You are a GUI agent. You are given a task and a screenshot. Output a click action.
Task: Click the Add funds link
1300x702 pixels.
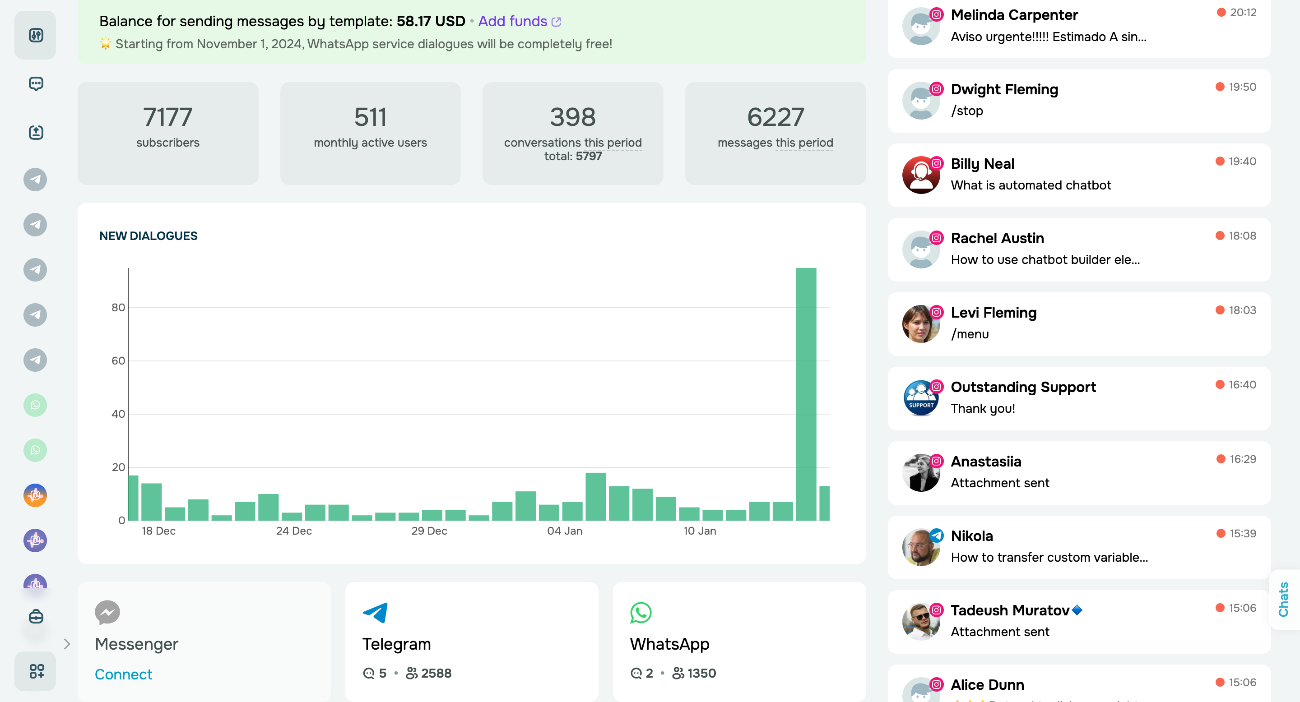(512, 21)
